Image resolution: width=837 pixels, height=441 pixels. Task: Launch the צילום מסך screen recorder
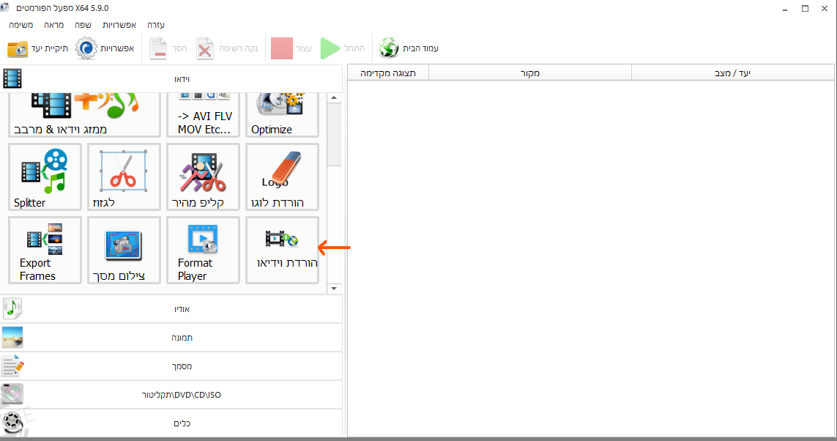124,250
